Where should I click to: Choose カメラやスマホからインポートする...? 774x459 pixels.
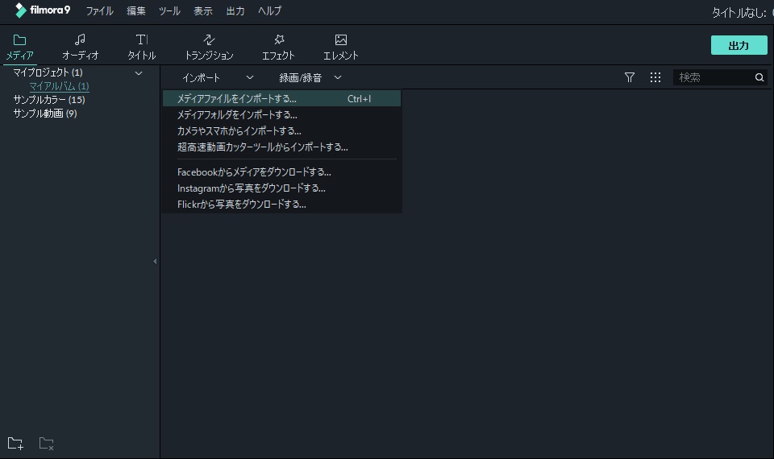click(x=282, y=131)
